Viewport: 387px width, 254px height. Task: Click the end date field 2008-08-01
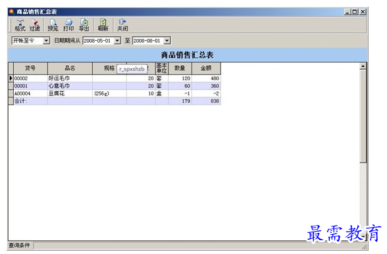click(148, 41)
